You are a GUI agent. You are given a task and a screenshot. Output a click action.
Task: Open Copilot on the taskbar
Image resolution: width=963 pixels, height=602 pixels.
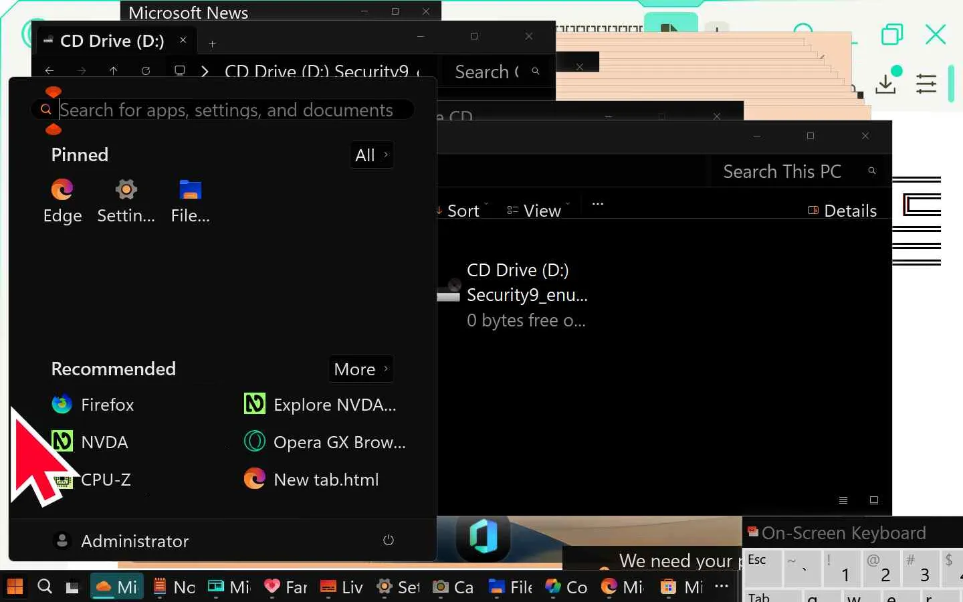pos(566,587)
